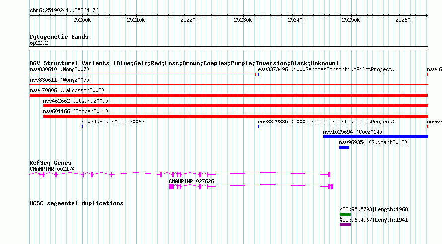Image resolution: width=442 pixels, height=244 pixels.
Task: Click the 6p22.2 cytogenetic band line
Action: point(228,48)
